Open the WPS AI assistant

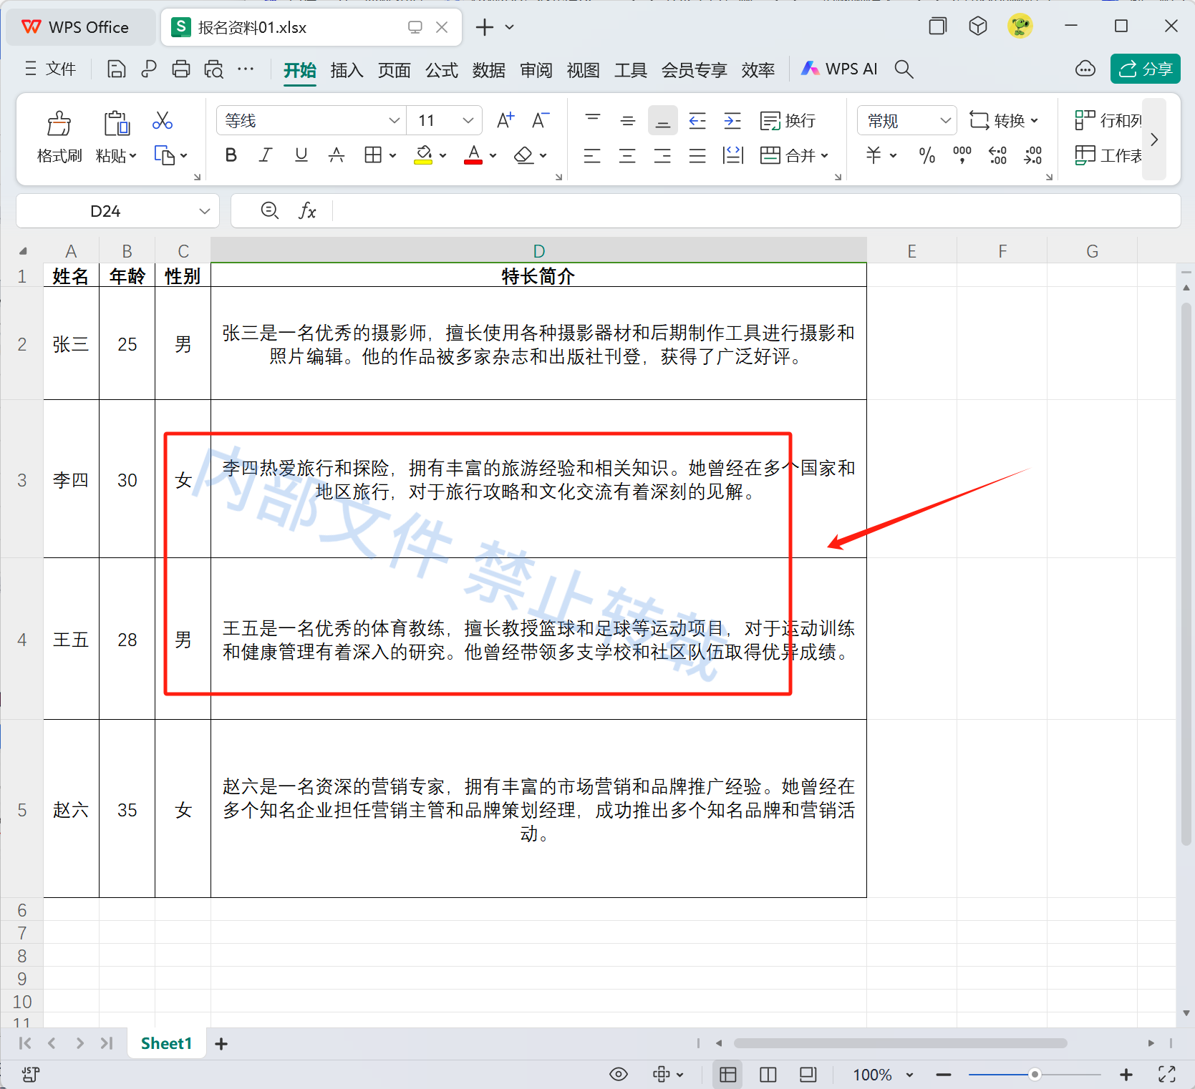click(838, 69)
